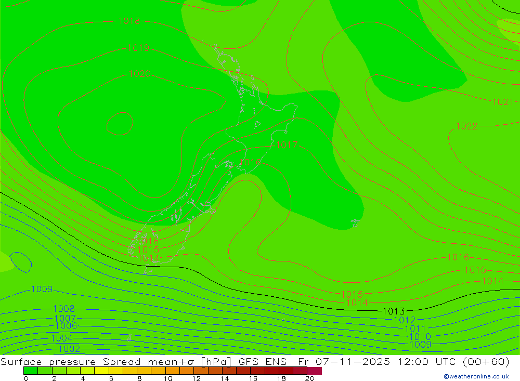Image resolution: width=520 pixels, height=381 pixels.
Task: Click the black 1013 isobar label
Action: click(x=394, y=311)
